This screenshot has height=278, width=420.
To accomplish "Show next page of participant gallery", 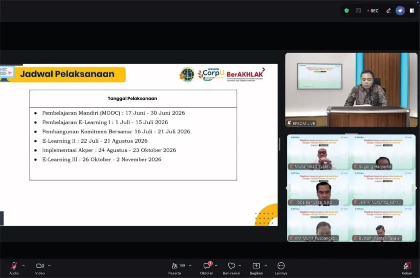I will 415,188.
